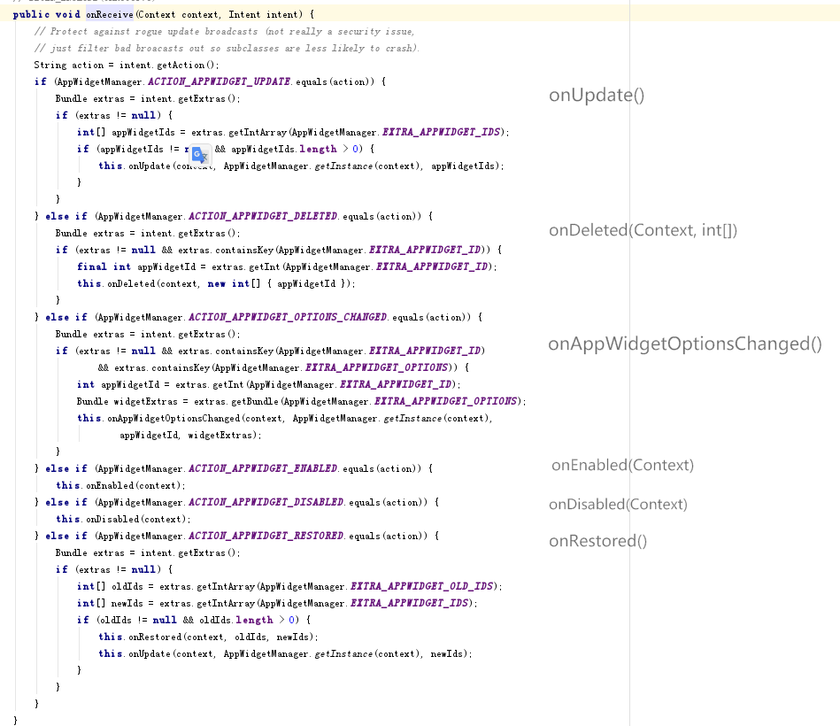The width and height of the screenshot is (840, 726).
Task: Click the oldIds.length > 0 condition
Action: [246, 620]
